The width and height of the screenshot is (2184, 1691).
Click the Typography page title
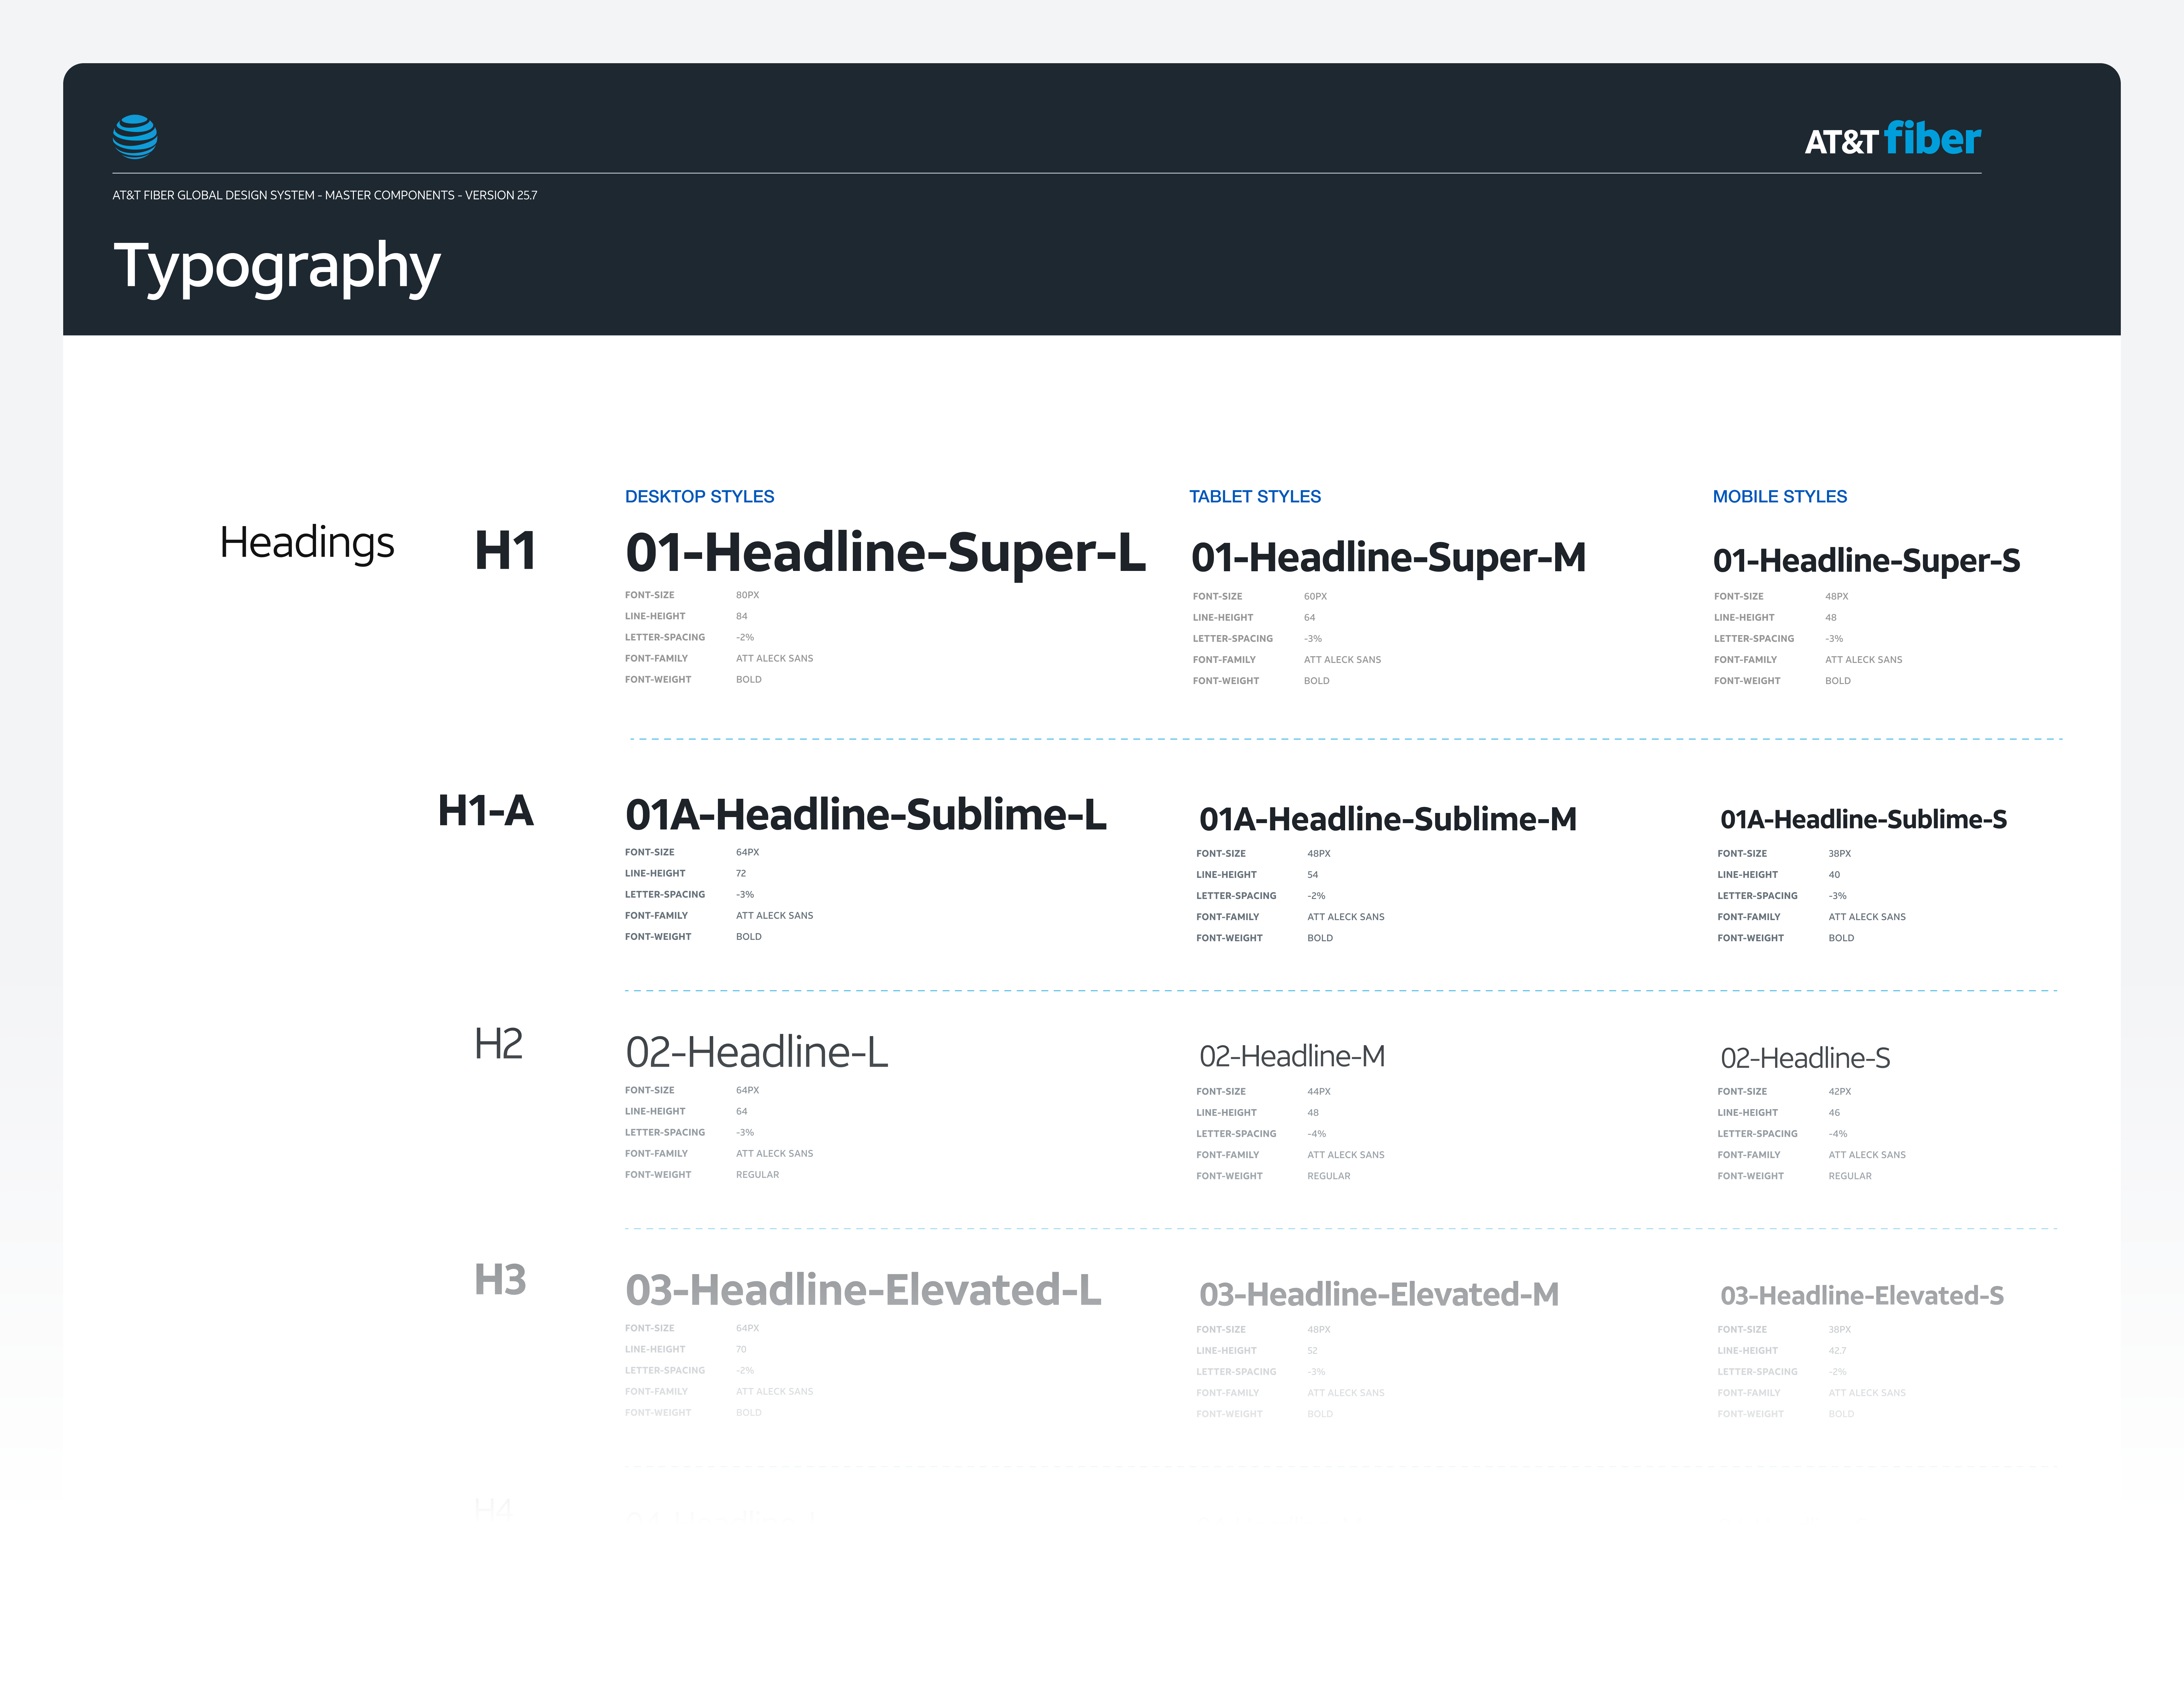[x=277, y=266]
